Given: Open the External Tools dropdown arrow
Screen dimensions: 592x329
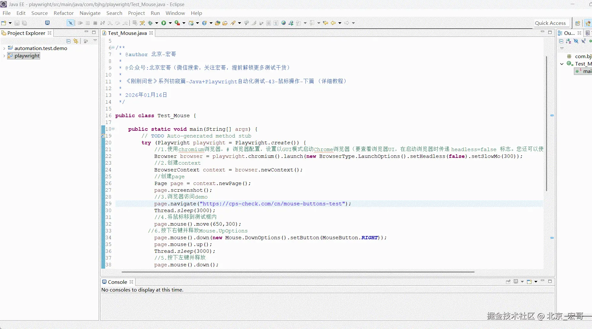Looking at the screenshot, I should pyautogui.click(x=184, y=23).
